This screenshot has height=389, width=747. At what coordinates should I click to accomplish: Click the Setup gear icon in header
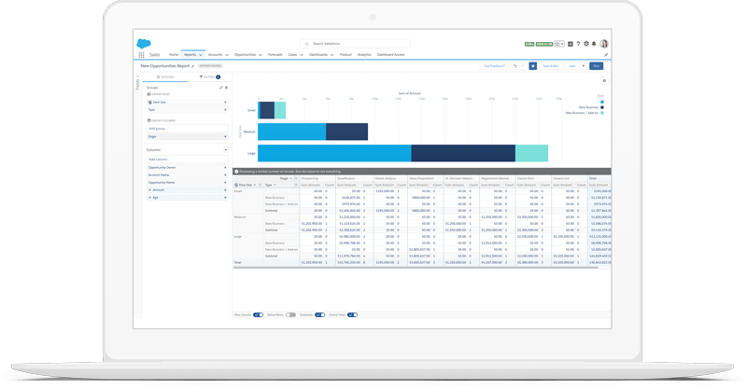pos(586,44)
